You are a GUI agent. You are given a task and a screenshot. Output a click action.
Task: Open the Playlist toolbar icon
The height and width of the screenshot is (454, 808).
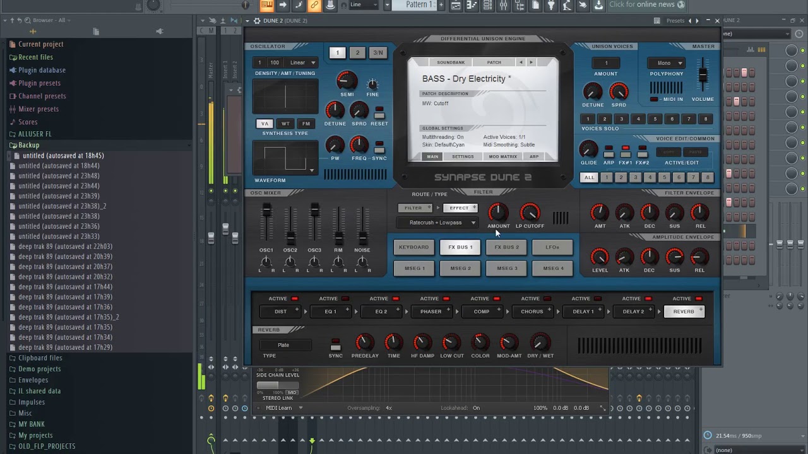456,5
